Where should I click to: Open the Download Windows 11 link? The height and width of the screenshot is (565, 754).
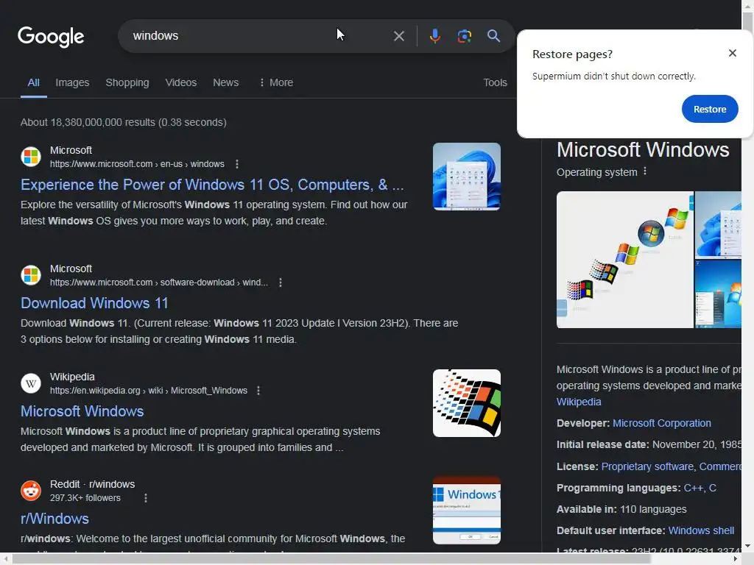point(94,303)
